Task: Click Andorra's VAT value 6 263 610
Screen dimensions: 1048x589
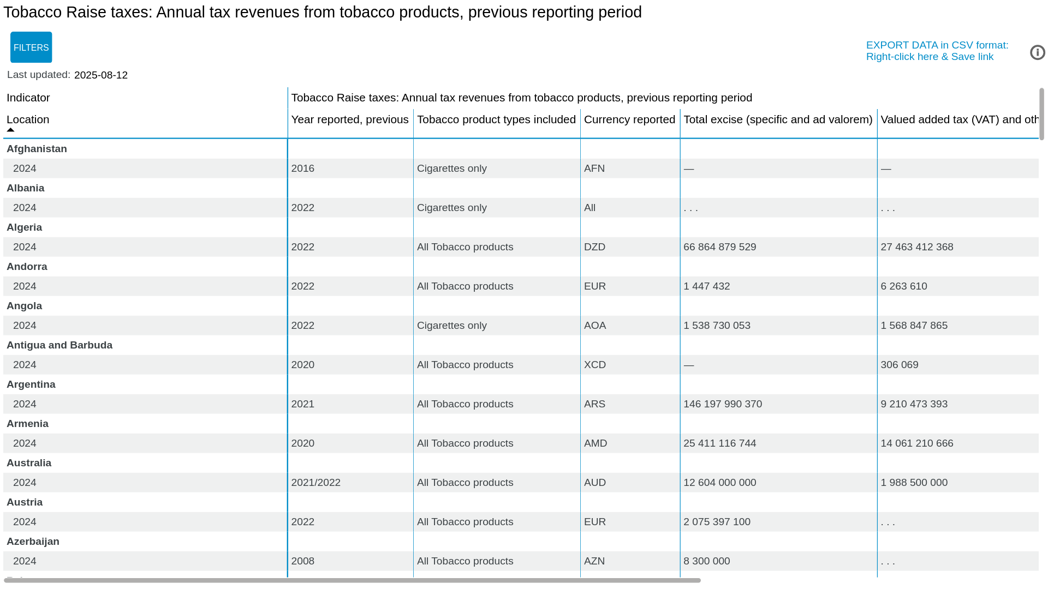Action: coord(904,286)
